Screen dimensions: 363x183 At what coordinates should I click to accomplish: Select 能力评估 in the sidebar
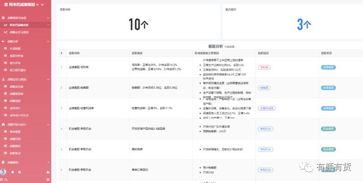pyautogui.click(x=15, y=63)
